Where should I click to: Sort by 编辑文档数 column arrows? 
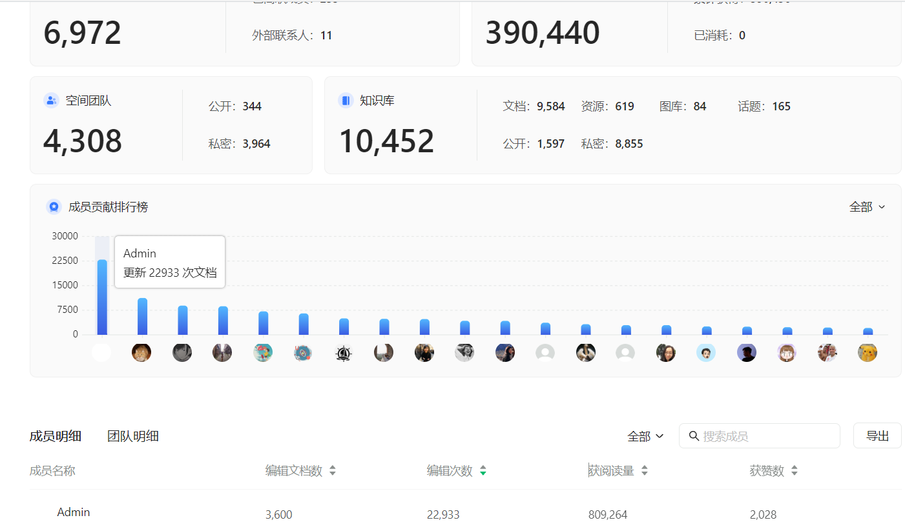coord(333,471)
